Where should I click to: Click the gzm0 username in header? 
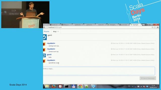coord(50,35)
